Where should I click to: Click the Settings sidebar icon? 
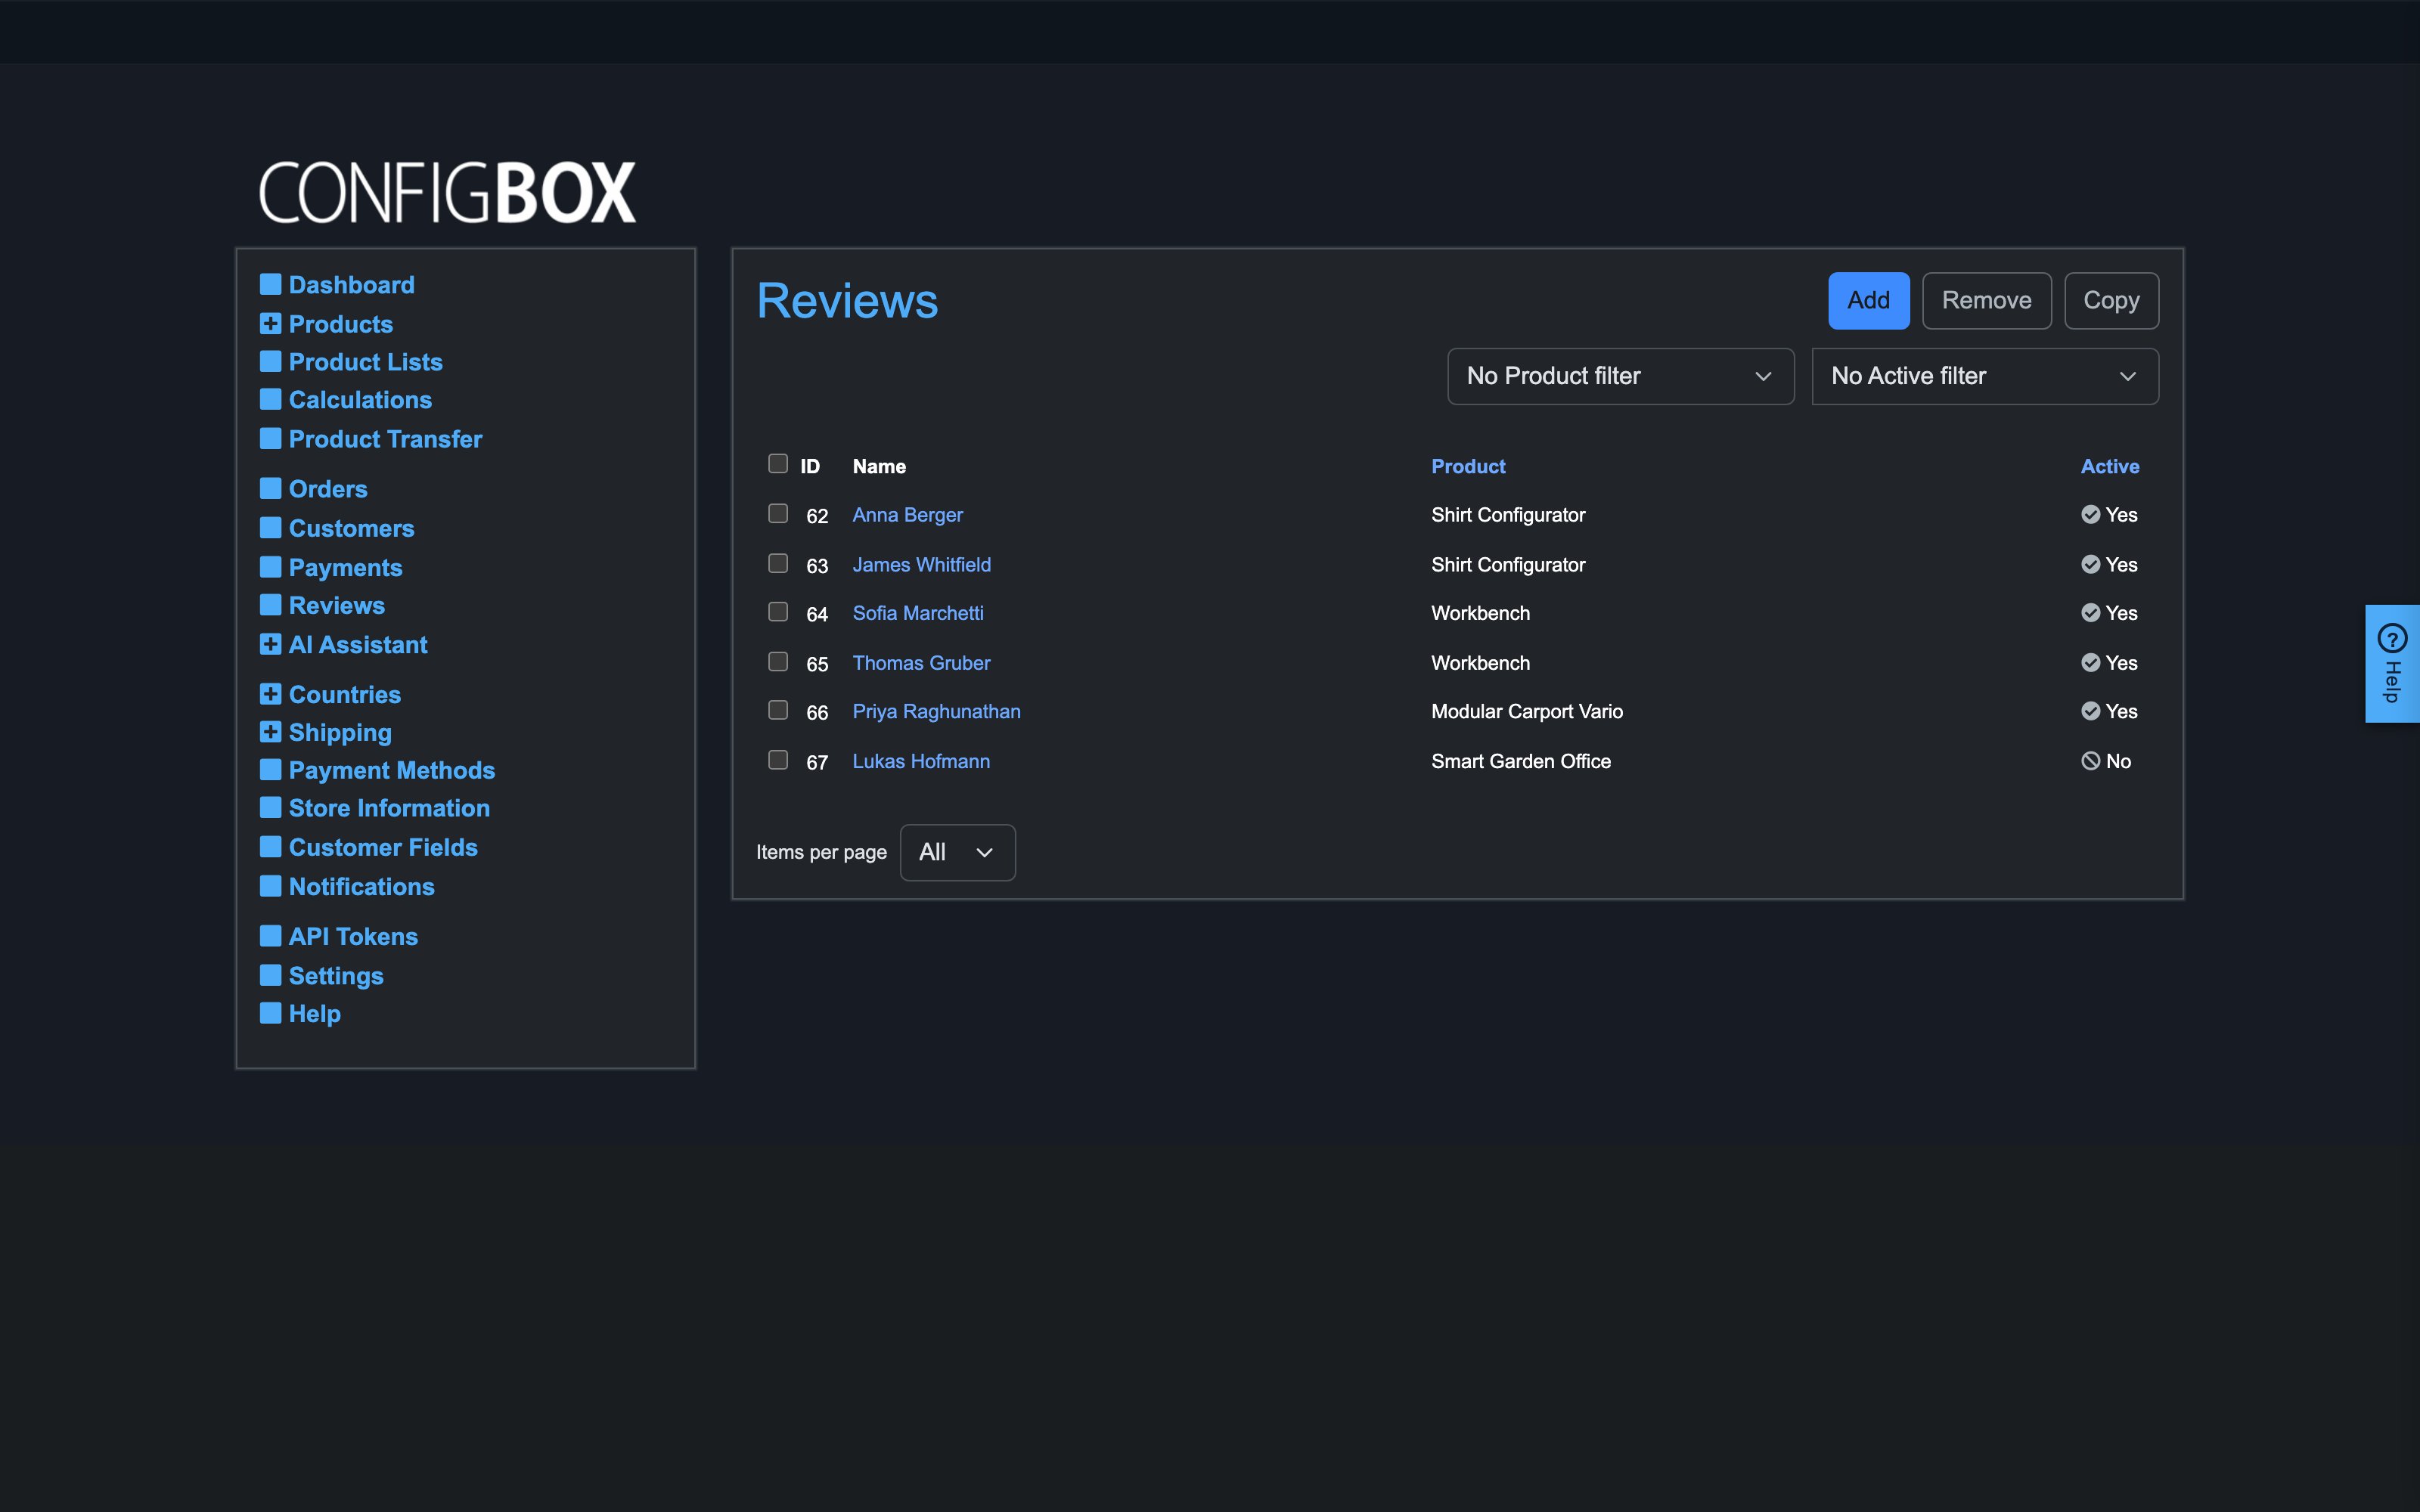coord(270,975)
